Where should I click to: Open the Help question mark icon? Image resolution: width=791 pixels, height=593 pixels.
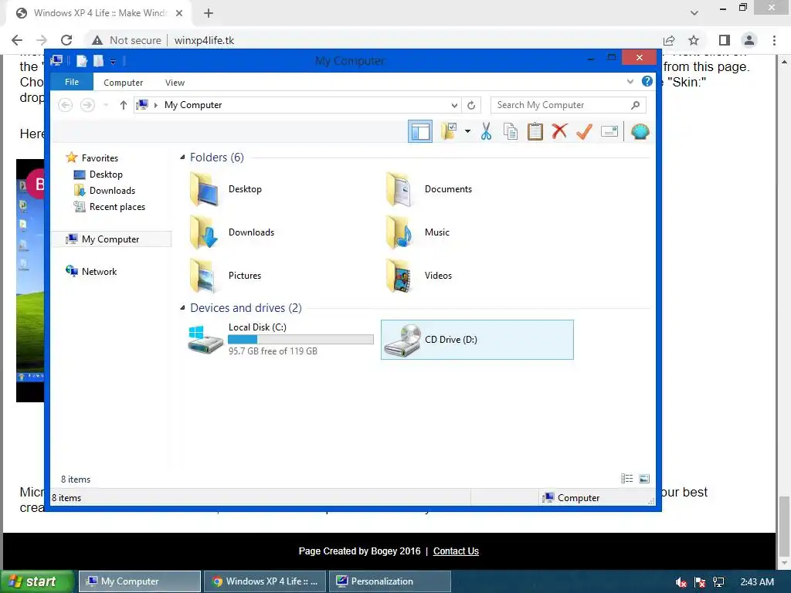(x=647, y=81)
